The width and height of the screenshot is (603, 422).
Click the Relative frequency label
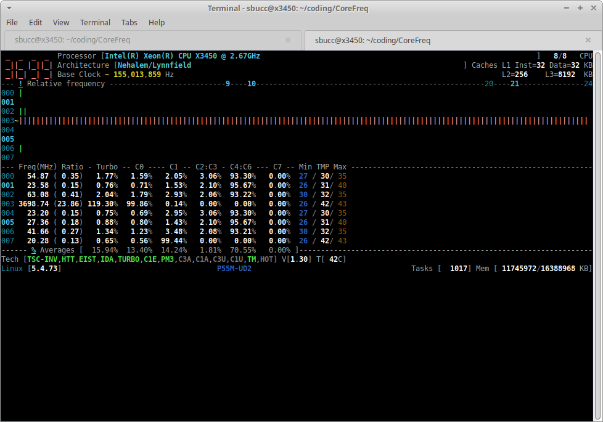(66, 84)
